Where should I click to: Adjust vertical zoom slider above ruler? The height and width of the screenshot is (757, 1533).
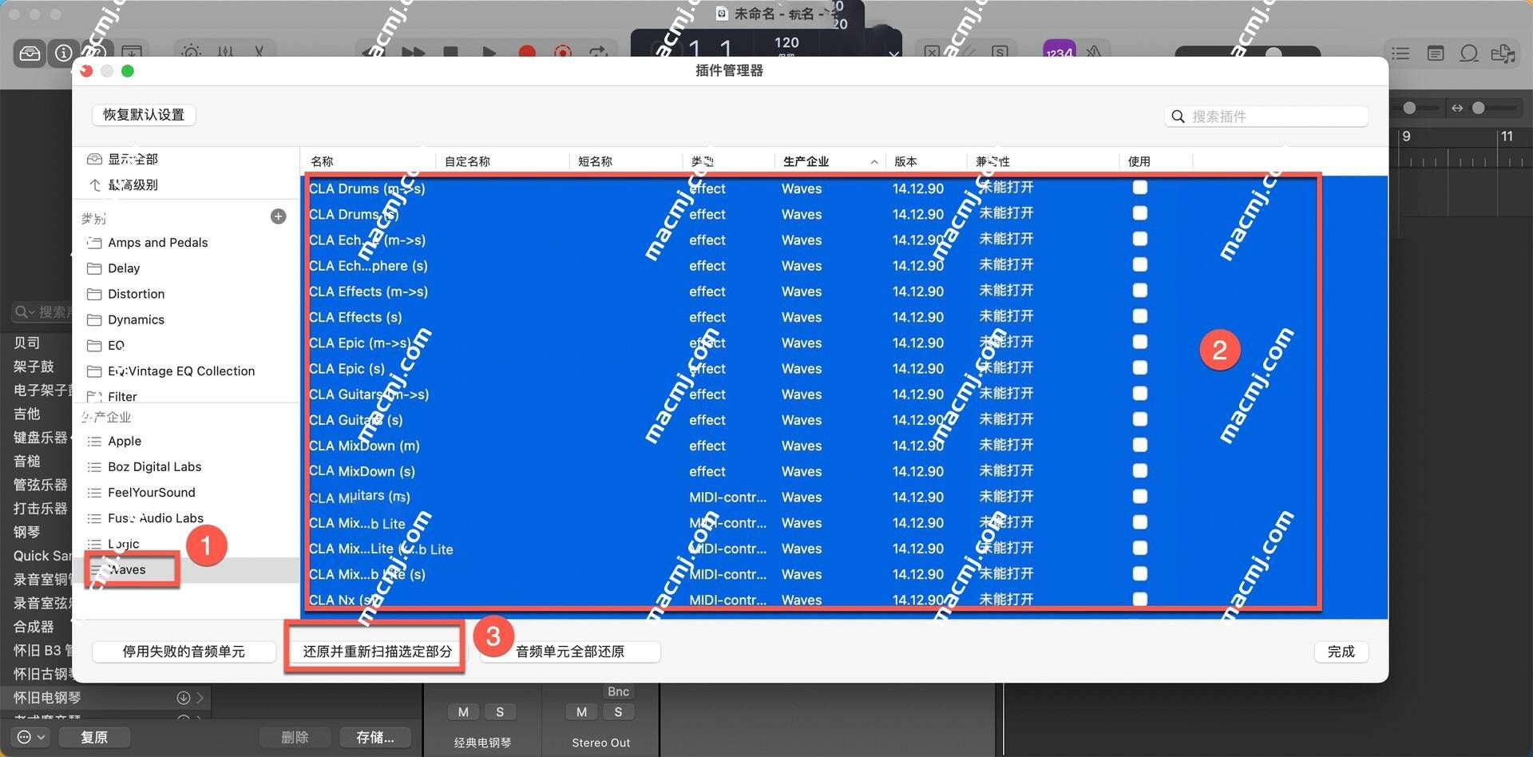[x=1417, y=108]
